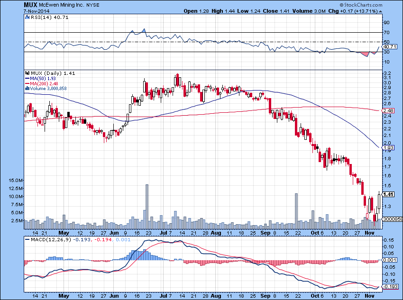
Task: Click the 2.48 MA(200) price tag on right axis
Action: point(388,111)
